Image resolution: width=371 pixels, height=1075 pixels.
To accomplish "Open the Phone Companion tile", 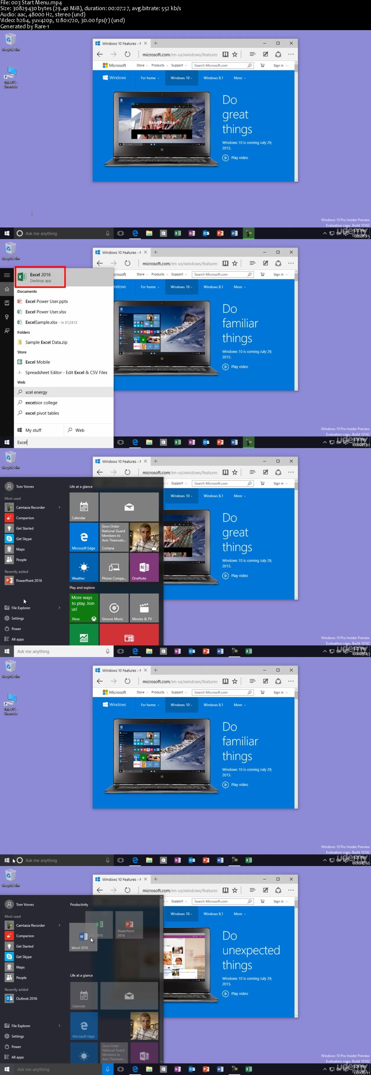I will (x=114, y=567).
